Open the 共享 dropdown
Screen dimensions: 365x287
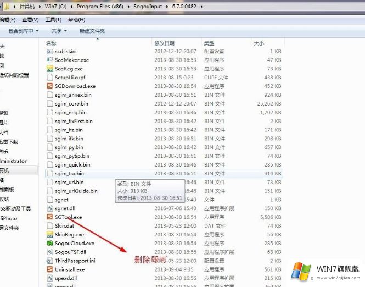pyautogui.click(x=59, y=31)
